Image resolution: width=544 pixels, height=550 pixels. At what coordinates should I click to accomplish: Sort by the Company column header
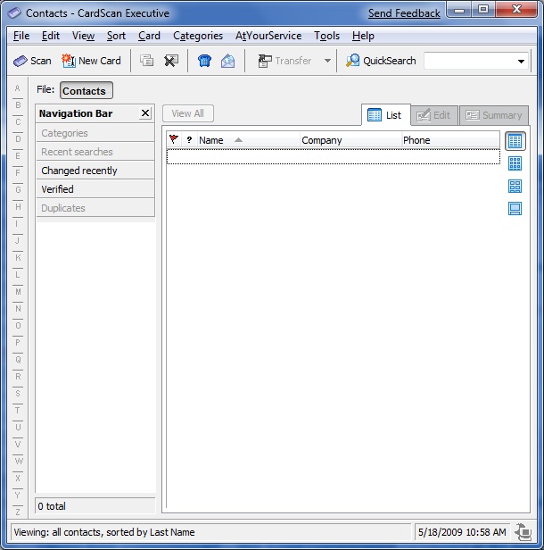coord(350,140)
